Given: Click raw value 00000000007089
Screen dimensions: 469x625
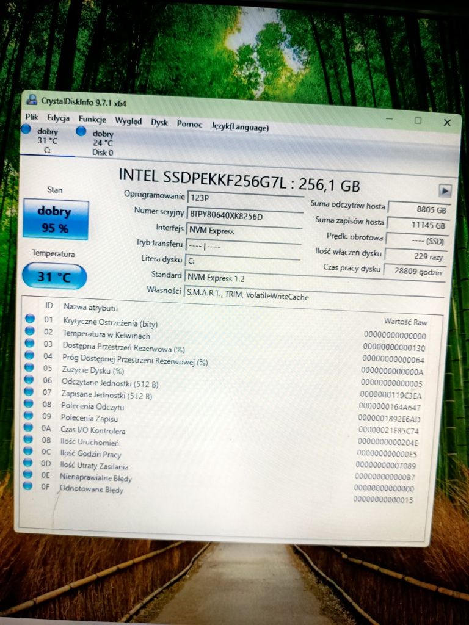Looking at the screenshot, I should click(386, 465).
